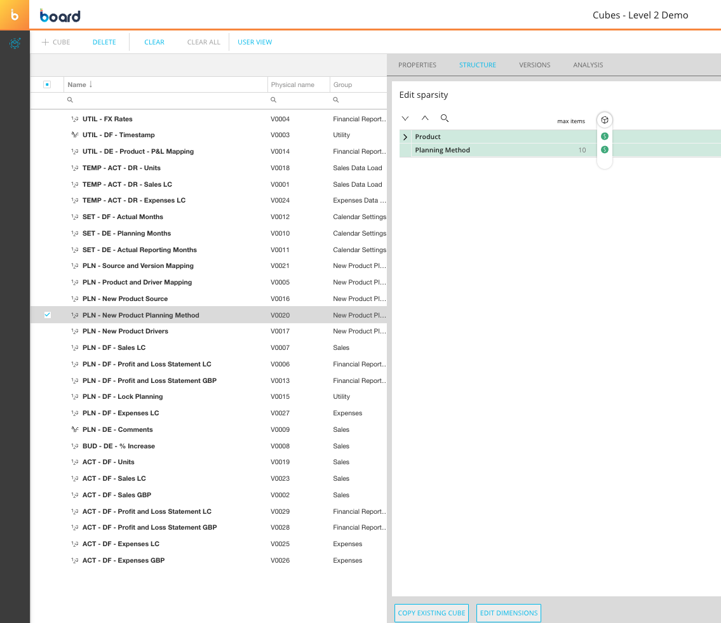
Task: Switch to the Structure tab
Action: [x=477, y=65]
